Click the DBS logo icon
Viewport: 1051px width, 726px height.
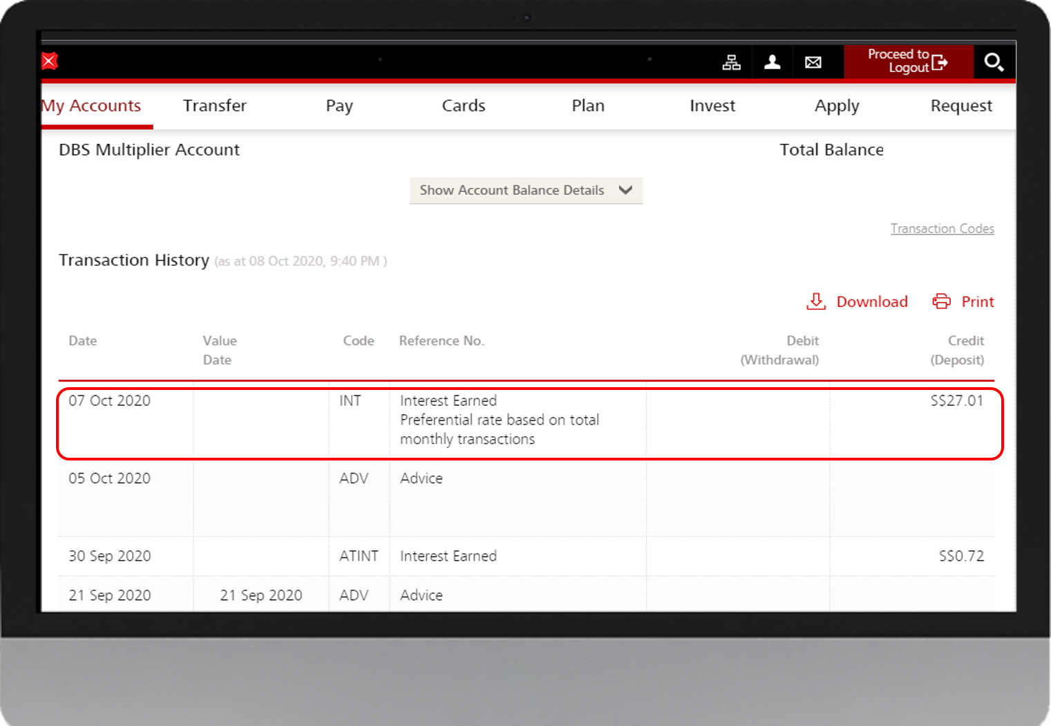48,62
